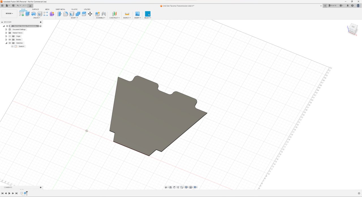This screenshot has width=362, height=197.
Task: Click the ViewCube TOP face
Action: coord(353,27)
